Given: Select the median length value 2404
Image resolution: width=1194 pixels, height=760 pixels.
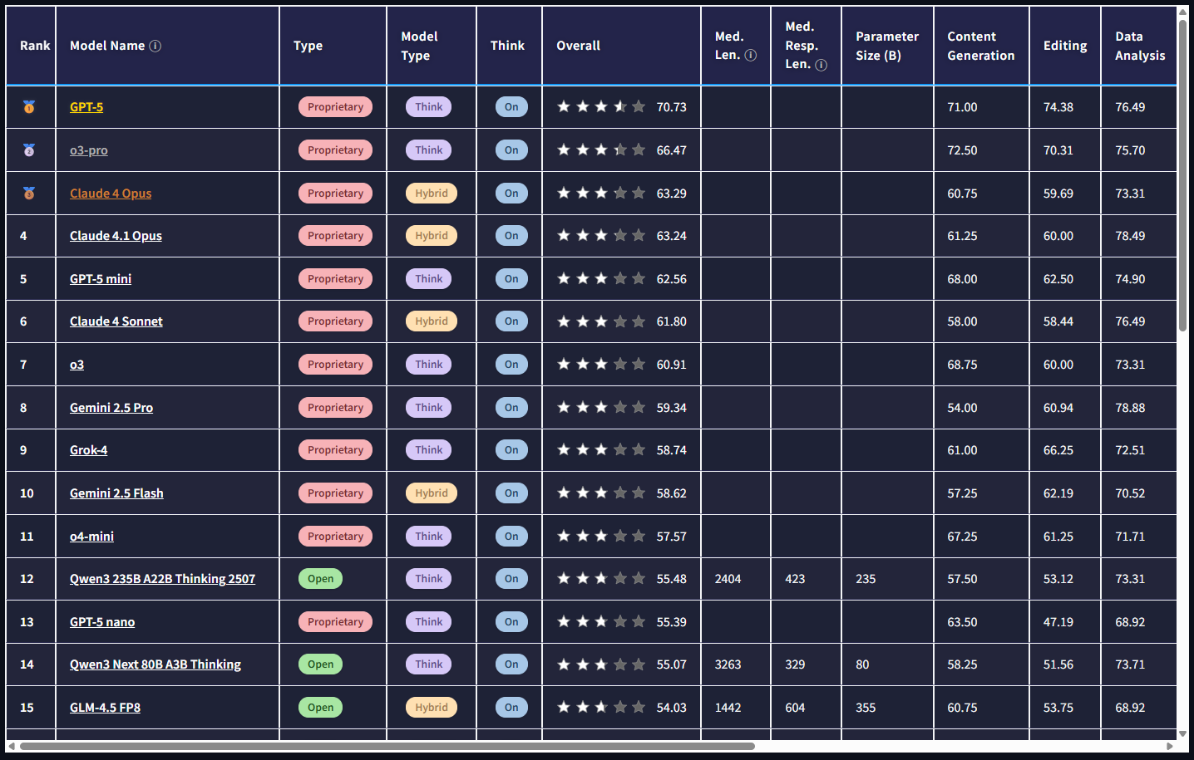Looking at the screenshot, I should (728, 579).
